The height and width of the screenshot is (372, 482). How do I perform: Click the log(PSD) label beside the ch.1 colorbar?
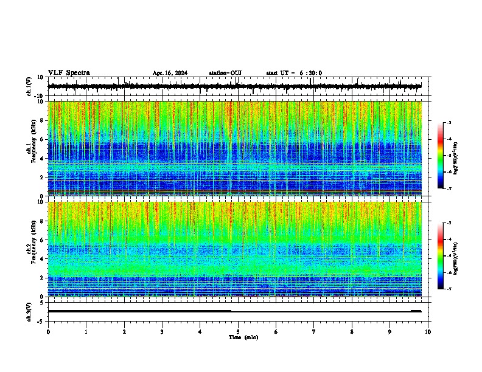455,159
